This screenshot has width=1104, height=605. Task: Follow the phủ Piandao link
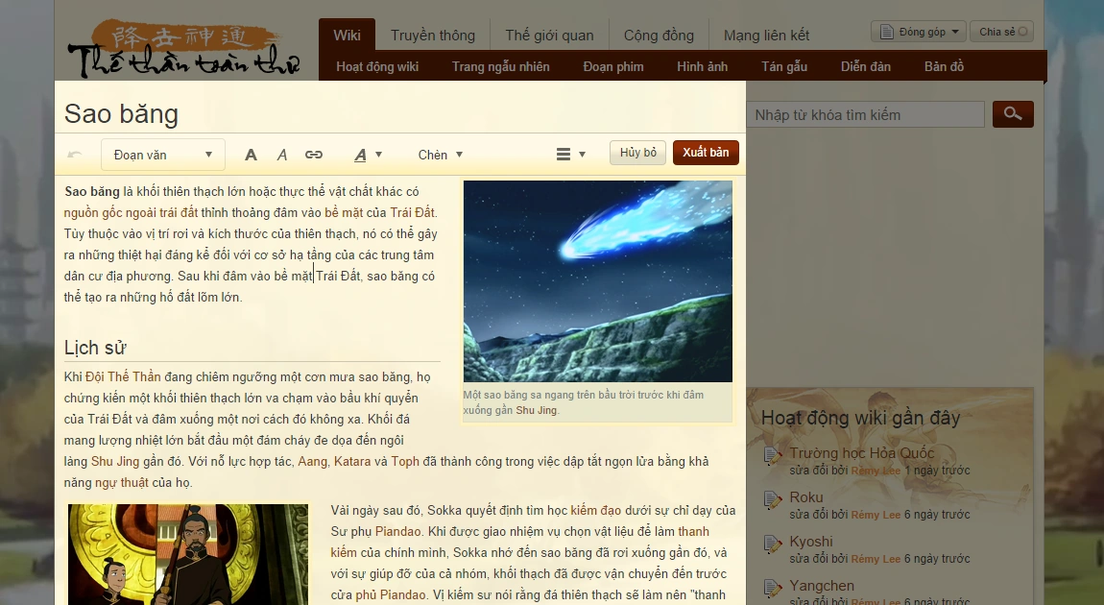390,595
